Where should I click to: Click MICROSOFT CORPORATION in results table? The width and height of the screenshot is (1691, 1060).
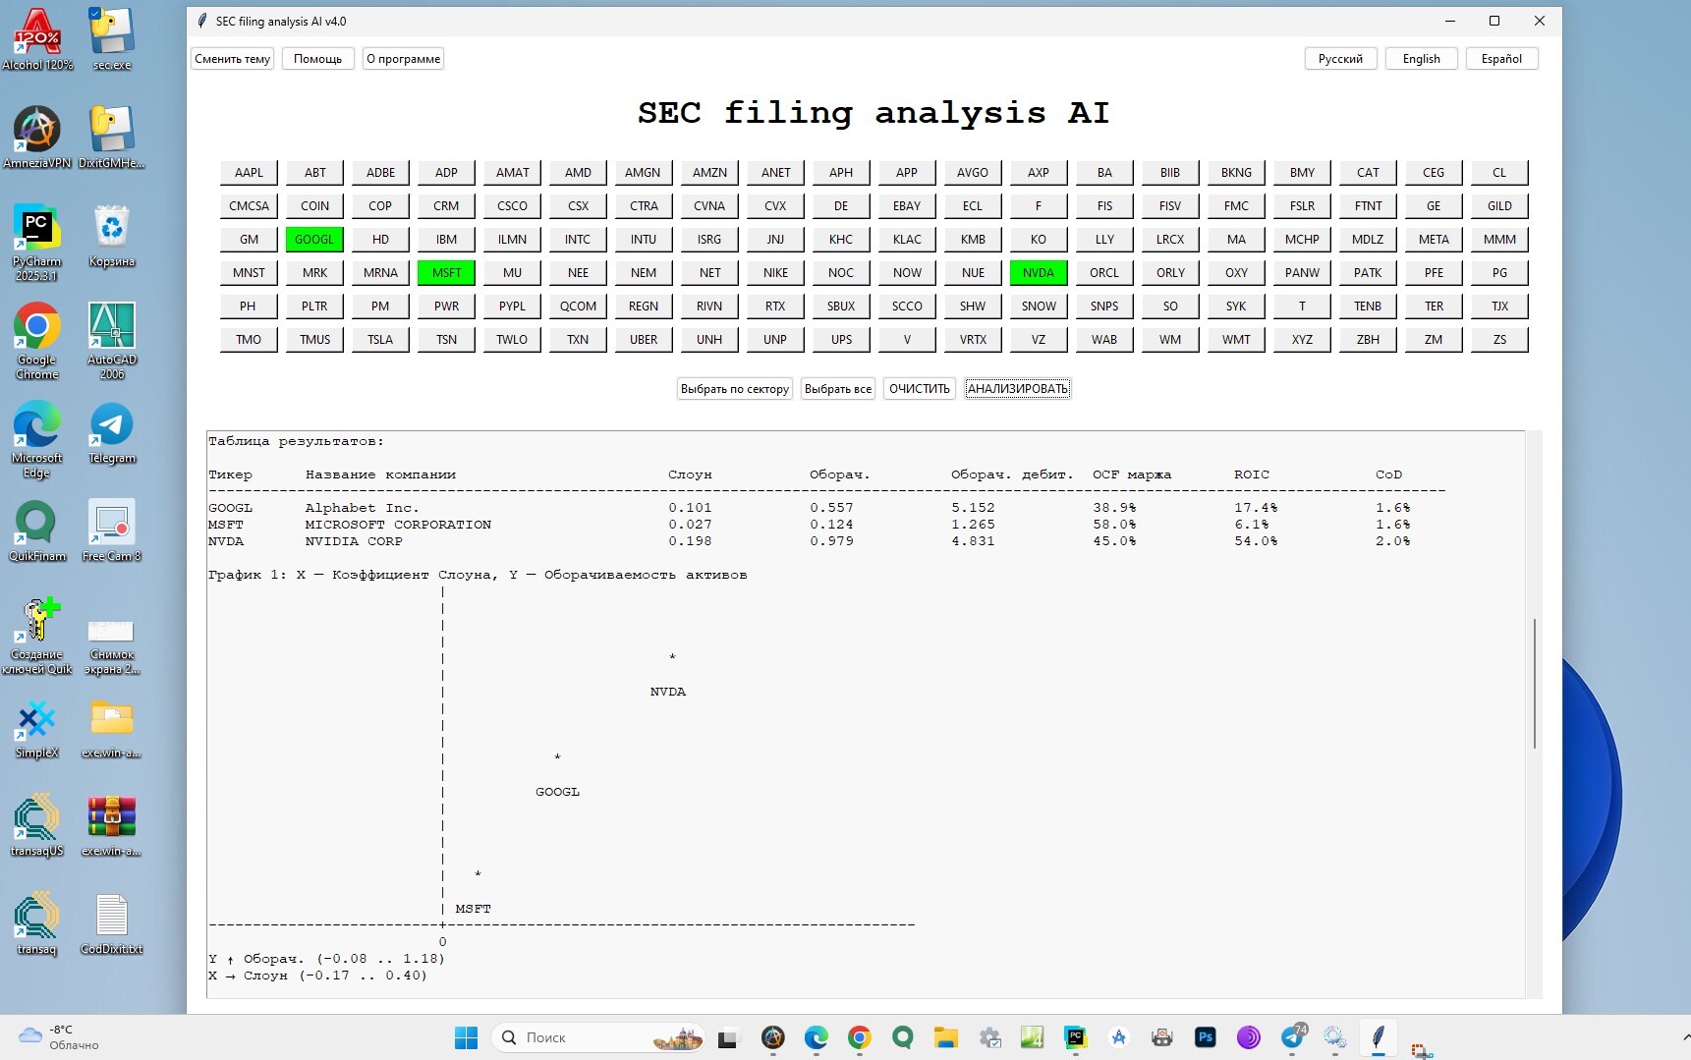[x=398, y=525]
